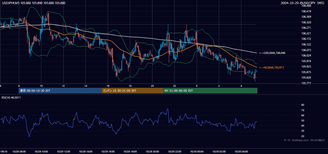Select the 東京 08:00-15:30 JST session bar
328x154 pixels.
tap(60, 91)
